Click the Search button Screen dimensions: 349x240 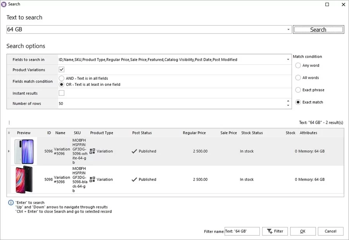point(318,29)
